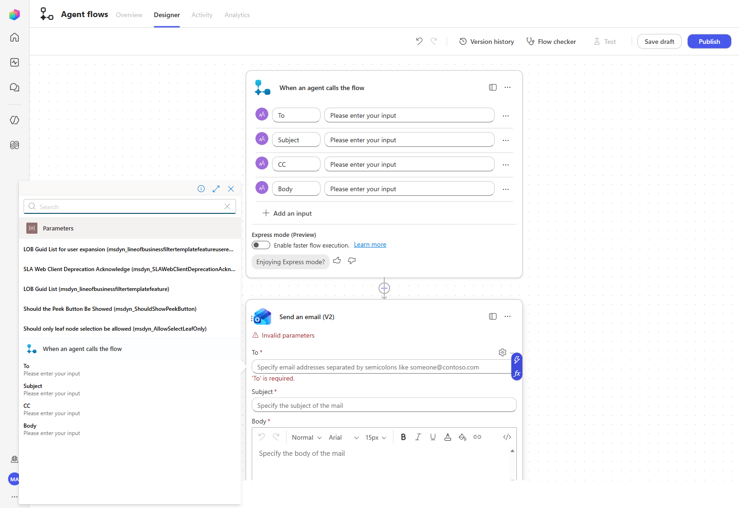Select the Designer tab

point(167,15)
